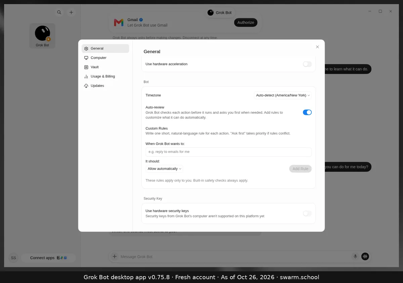
Task: Click the Security Key section label
Action: [x=153, y=199]
